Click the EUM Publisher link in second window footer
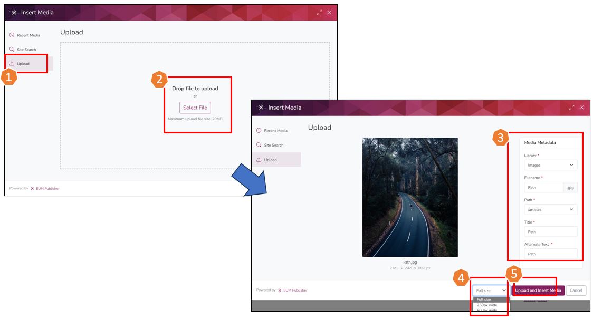Screen dimensions: 593x320 295,290
